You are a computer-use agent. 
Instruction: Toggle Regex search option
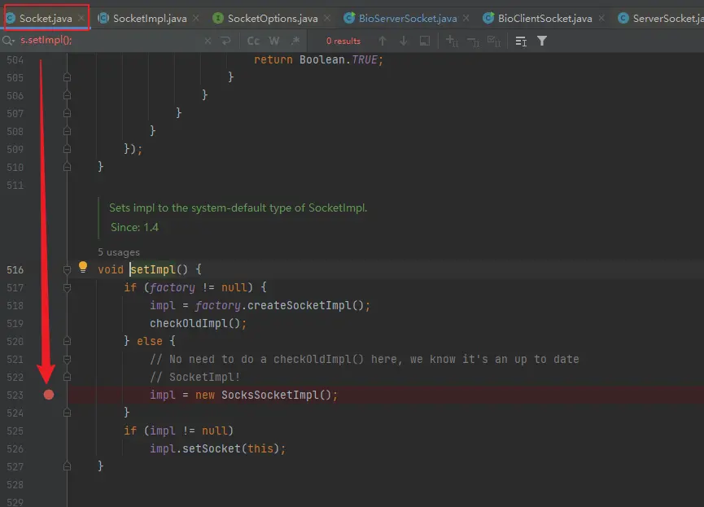(x=295, y=41)
